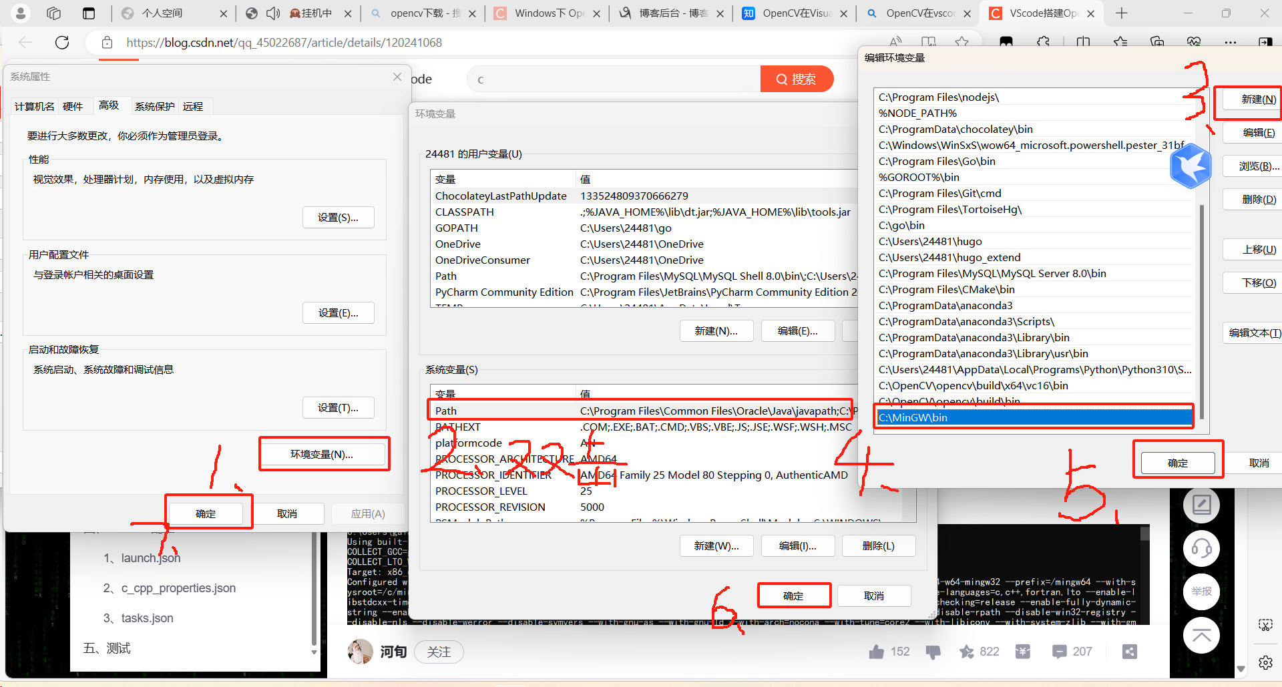The image size is (1282, 687).
Task: Confirm the 环境变量 dialog with 确定
Action: 793,596
